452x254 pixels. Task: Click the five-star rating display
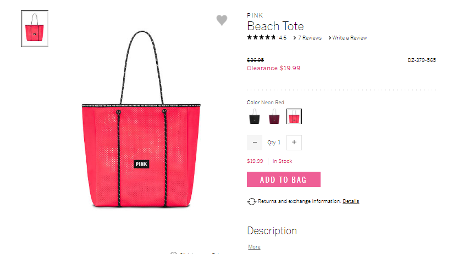261,37
